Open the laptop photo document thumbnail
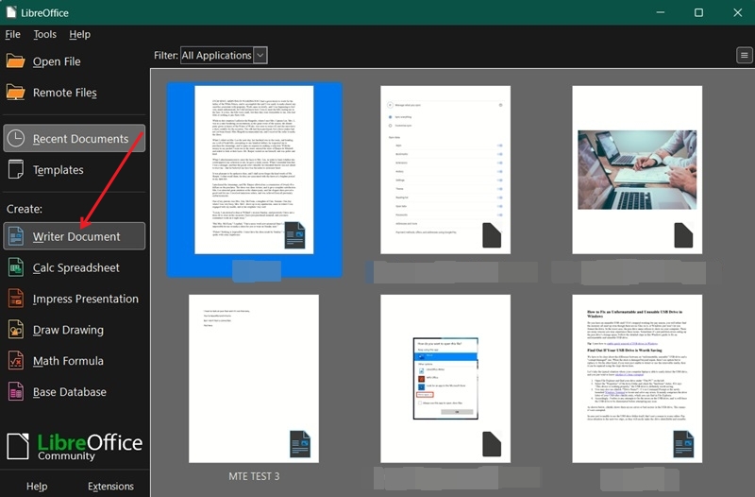The height and width of the screenshot is (497, 755). pos(637,170)
